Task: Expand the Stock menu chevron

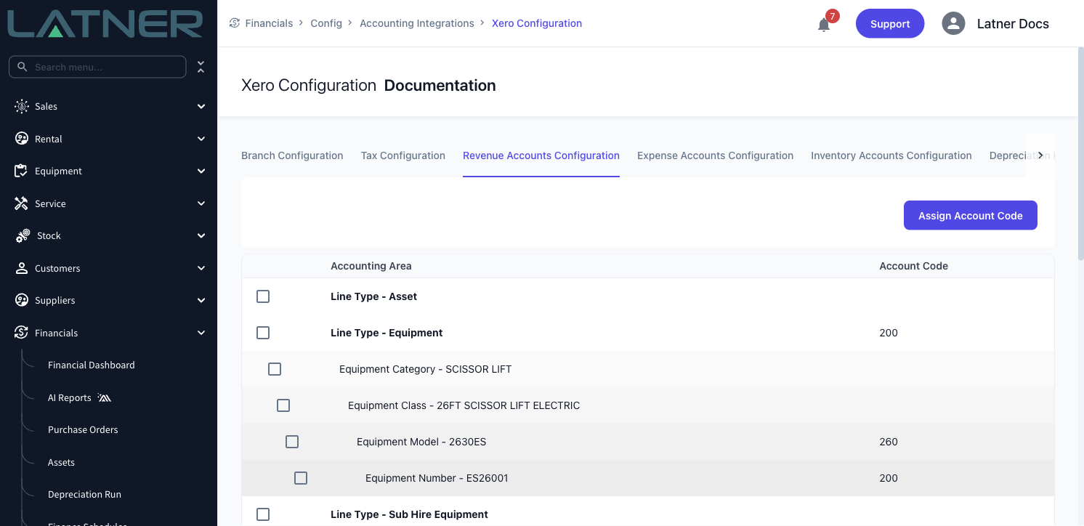Action: coord(201,235)
